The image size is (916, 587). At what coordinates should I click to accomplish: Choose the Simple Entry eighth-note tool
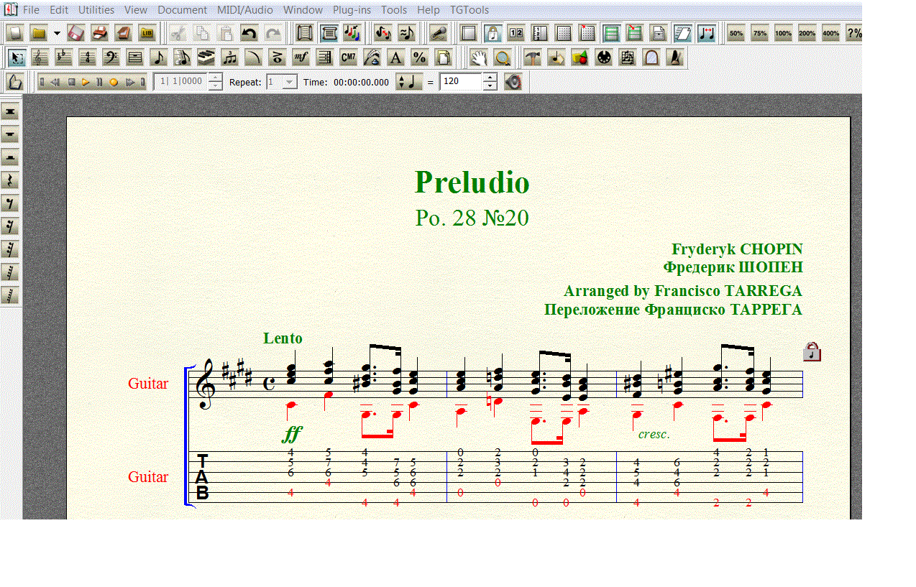(159, 57)
